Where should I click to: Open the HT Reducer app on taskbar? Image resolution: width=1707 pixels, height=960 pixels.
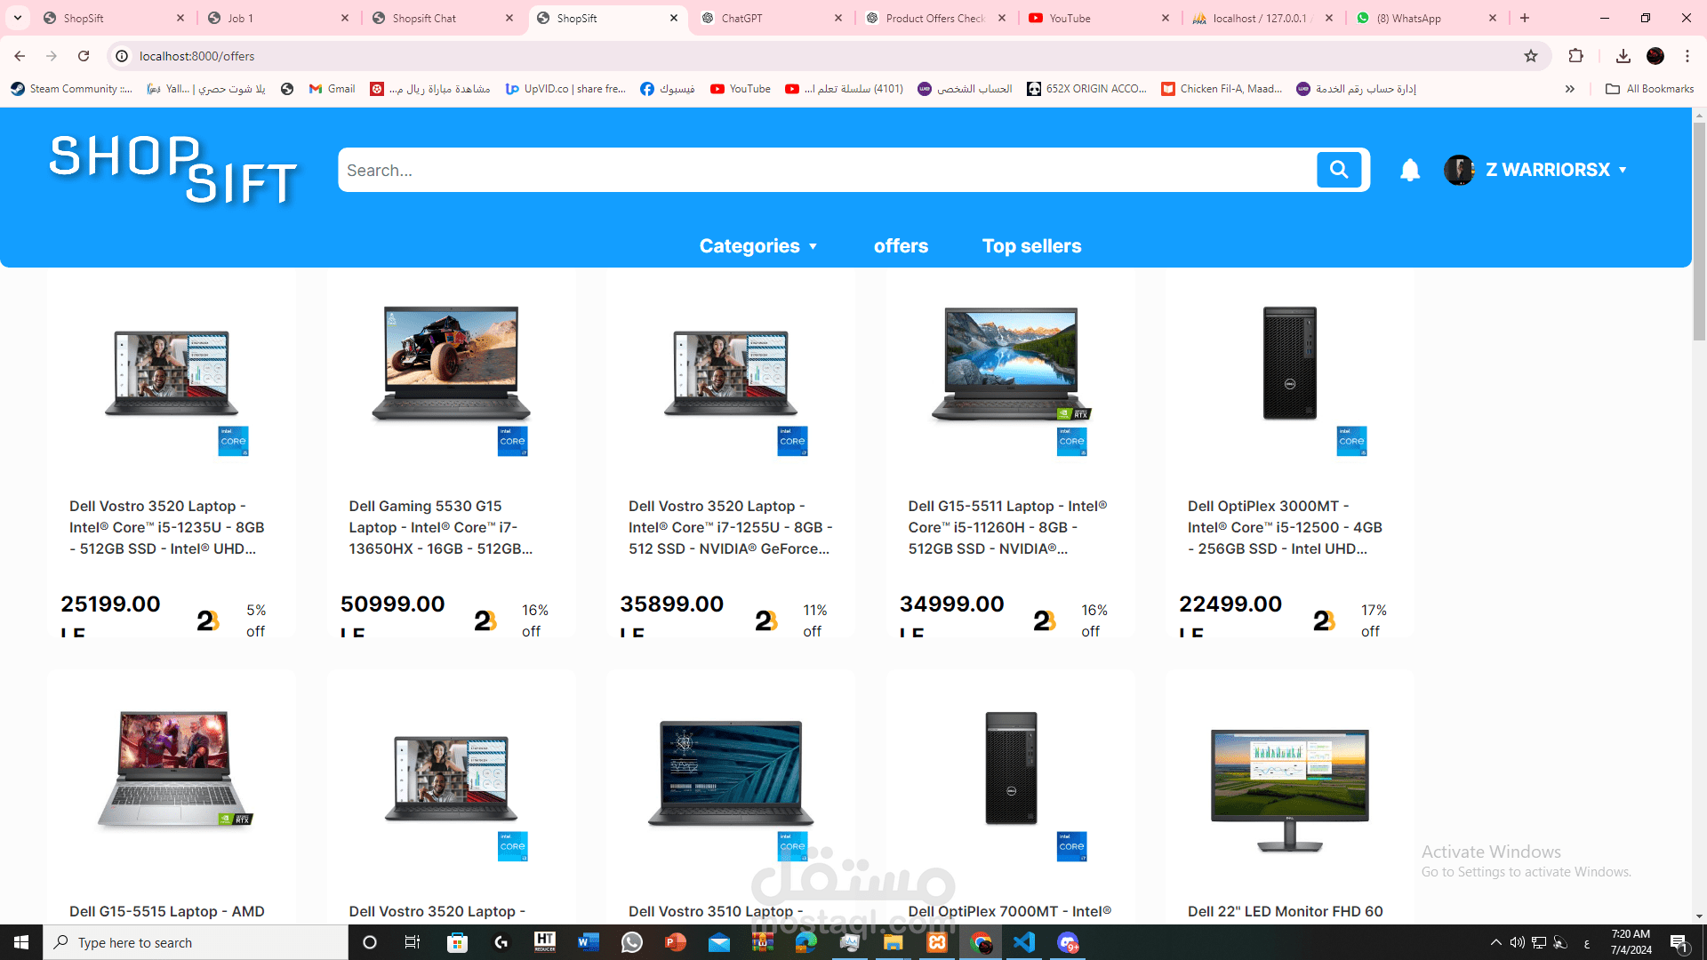click(x=545, y=942)
